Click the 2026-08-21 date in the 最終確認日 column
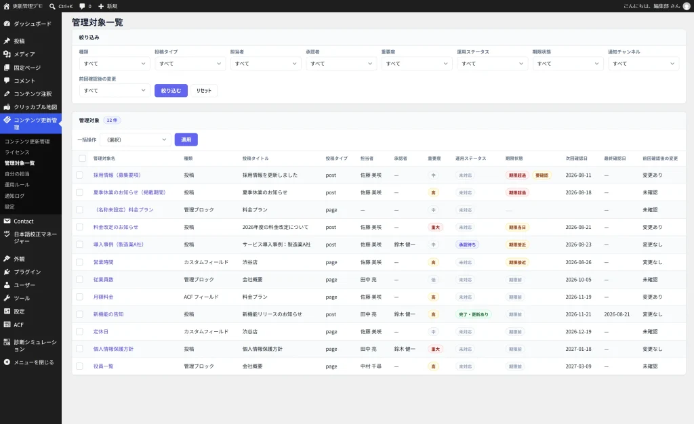This screenshot has width=694, height=424. point(617,314)
